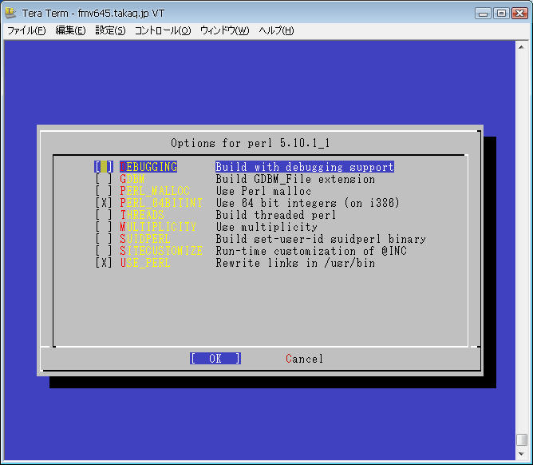Image resolution: width=533 pixels, height=465 pixels.
Task: Enable the THREADS checkbox
Action: click(x=104, y=215)
